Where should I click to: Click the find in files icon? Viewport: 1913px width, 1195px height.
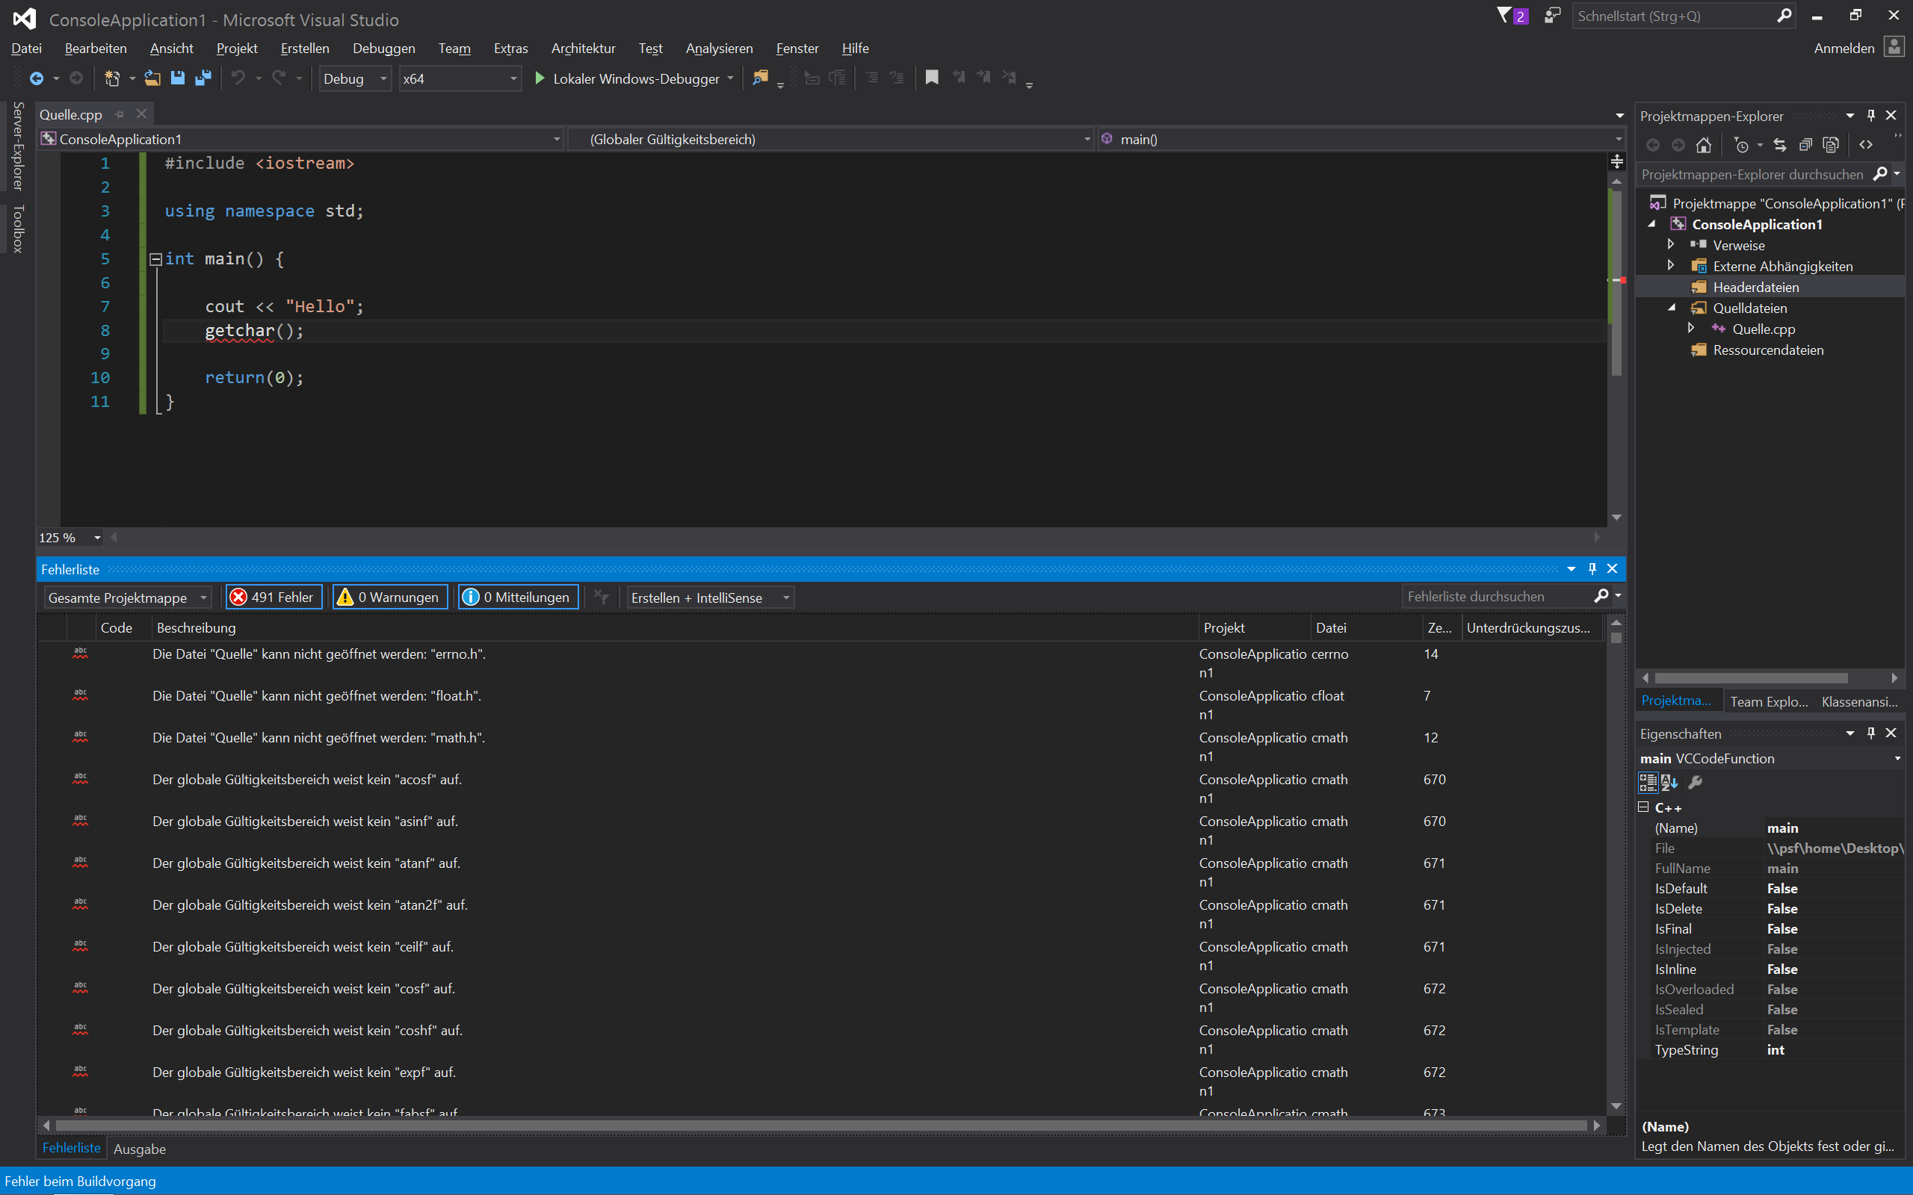tap(761, 78)
